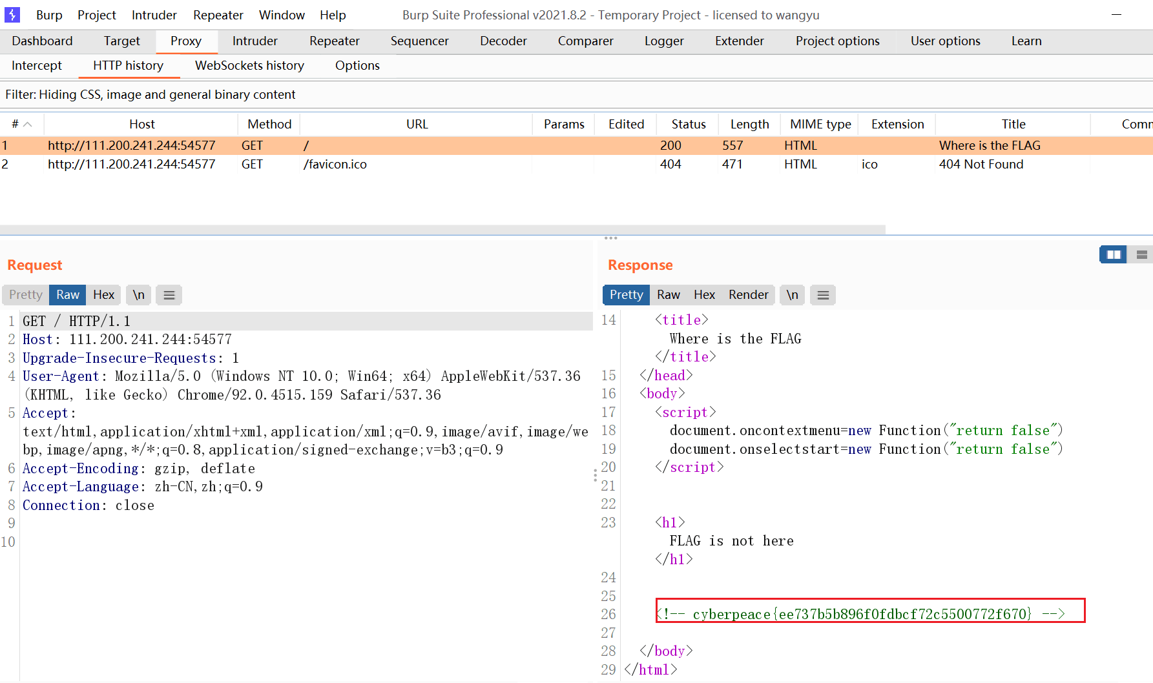Image resolution: width=1153 pixels, height=683 pixels.
Task: Sort by the Edited column header
Action: tap(626, 124)
